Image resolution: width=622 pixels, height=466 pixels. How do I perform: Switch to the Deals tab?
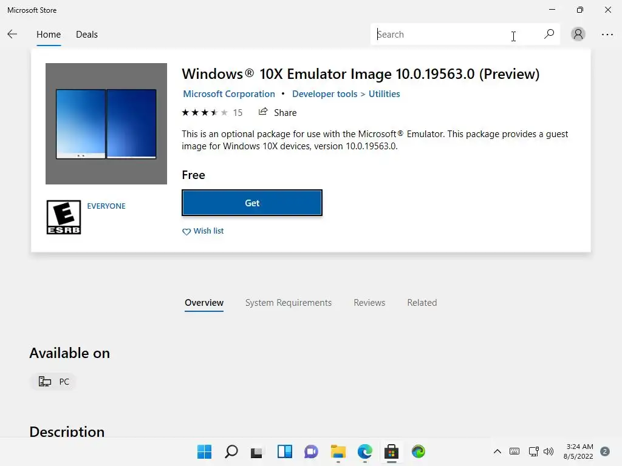[x=86, y=35]
